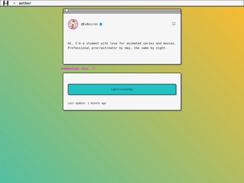Click 'Professional procrastinator by day' bio line

click(117, 48)
